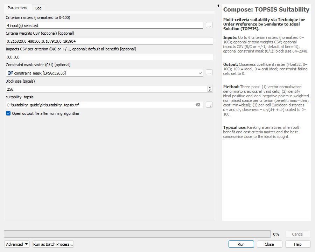Click Run as Batch Process button
Viewport: 315px width, 252px height.
coord(53,244)
